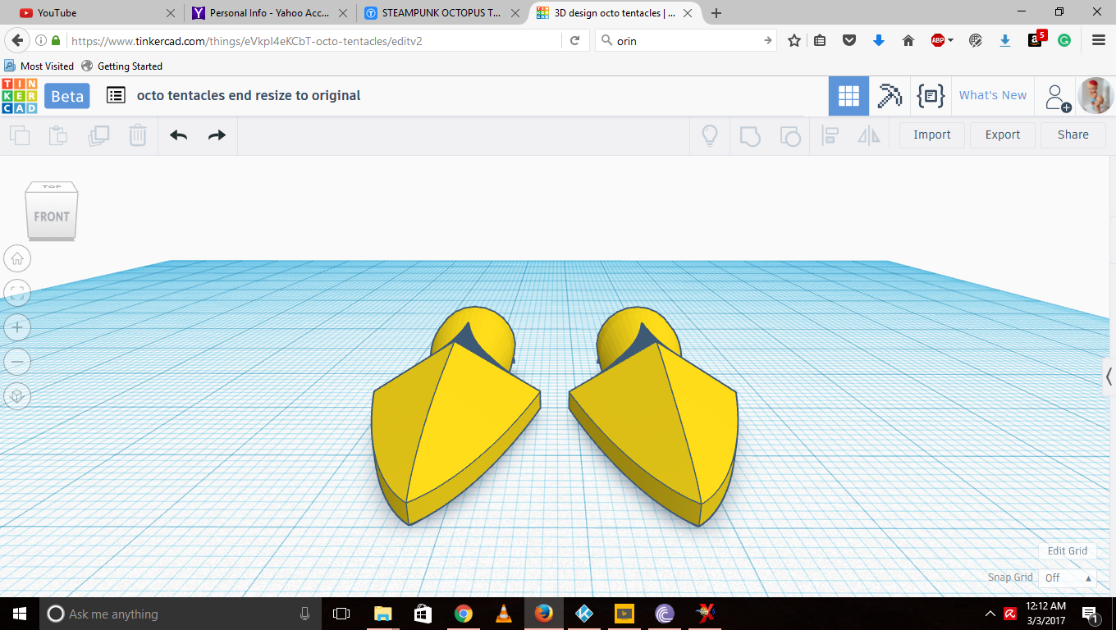
Task: Open the Windows Start menu
Action: click(19, 614)
